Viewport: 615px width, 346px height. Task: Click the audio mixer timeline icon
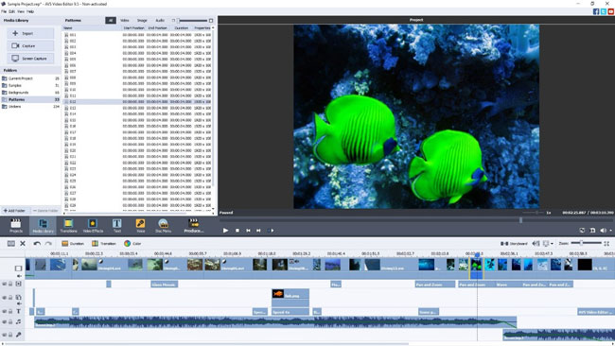tap(536, 243)
